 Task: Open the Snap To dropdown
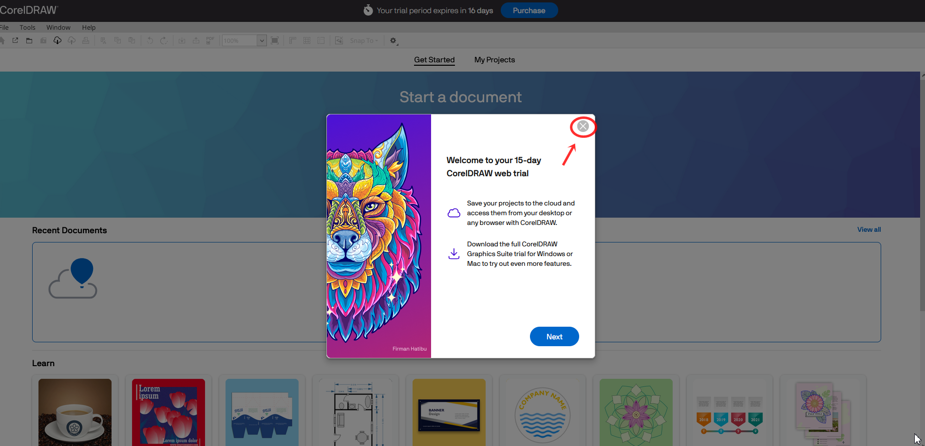[x=364, y=40]
